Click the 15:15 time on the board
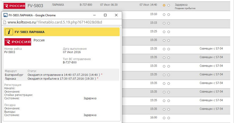 pos(154,23)
